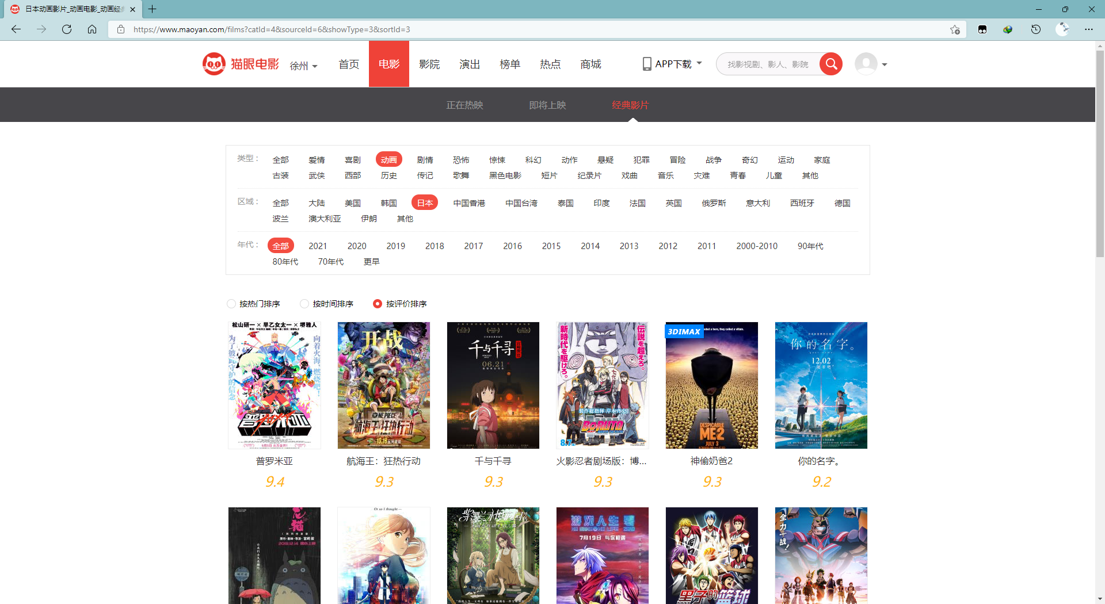Open a new browser tab with plus
The image size is (1105, 604).
[x=152, y=9]
